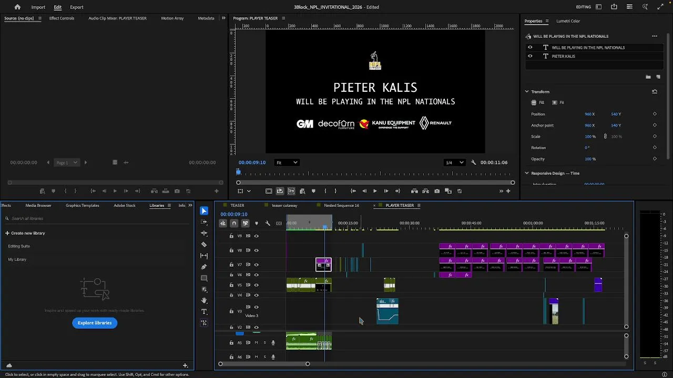This screenshot has width=673, height=378.
Task: Open the 1/4 playback resolution dropdown
Action: [x=455, y=163]
